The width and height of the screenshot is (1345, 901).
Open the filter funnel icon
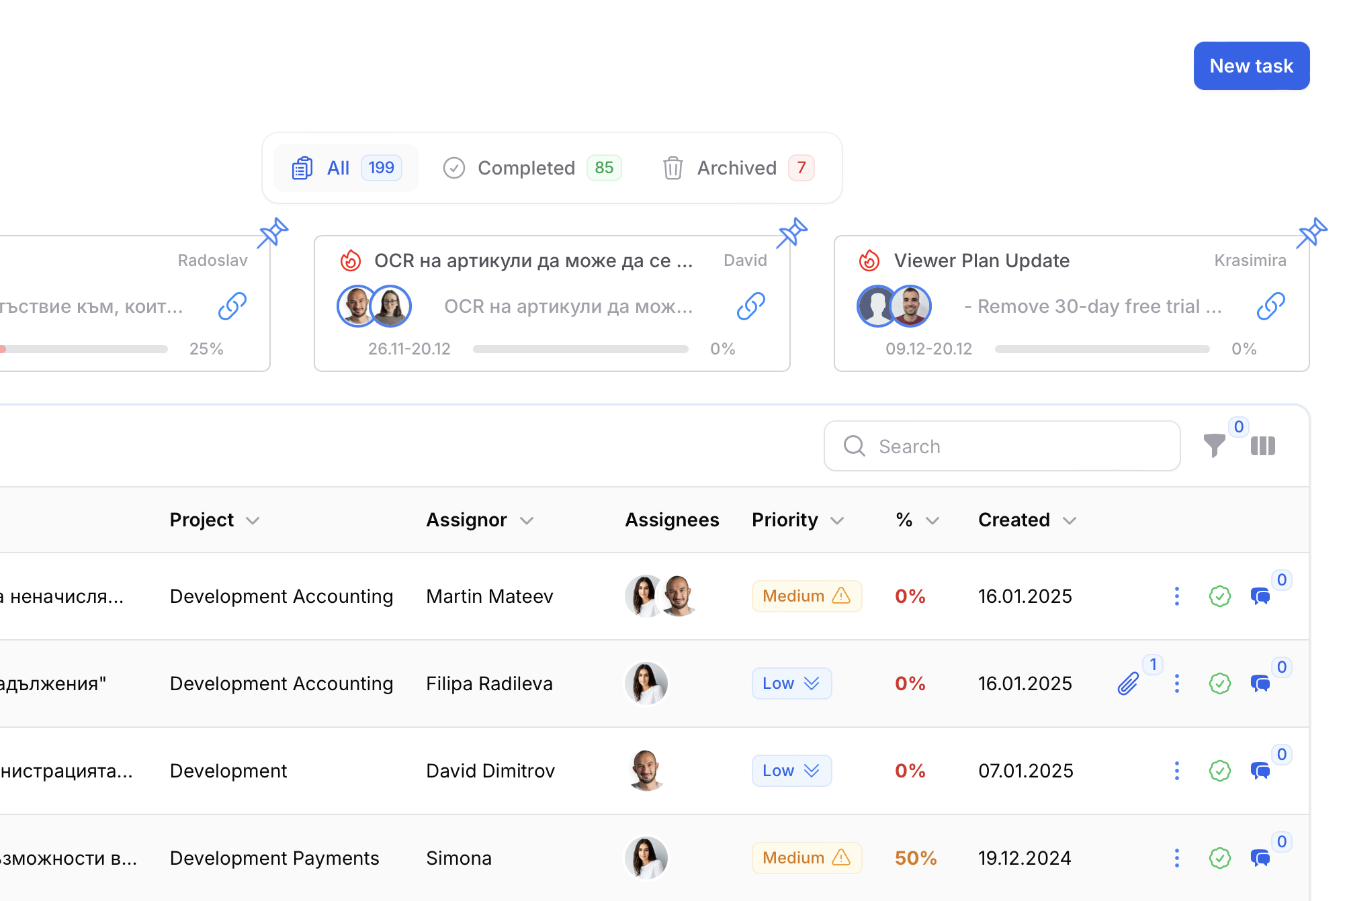tap(1214, 446)
